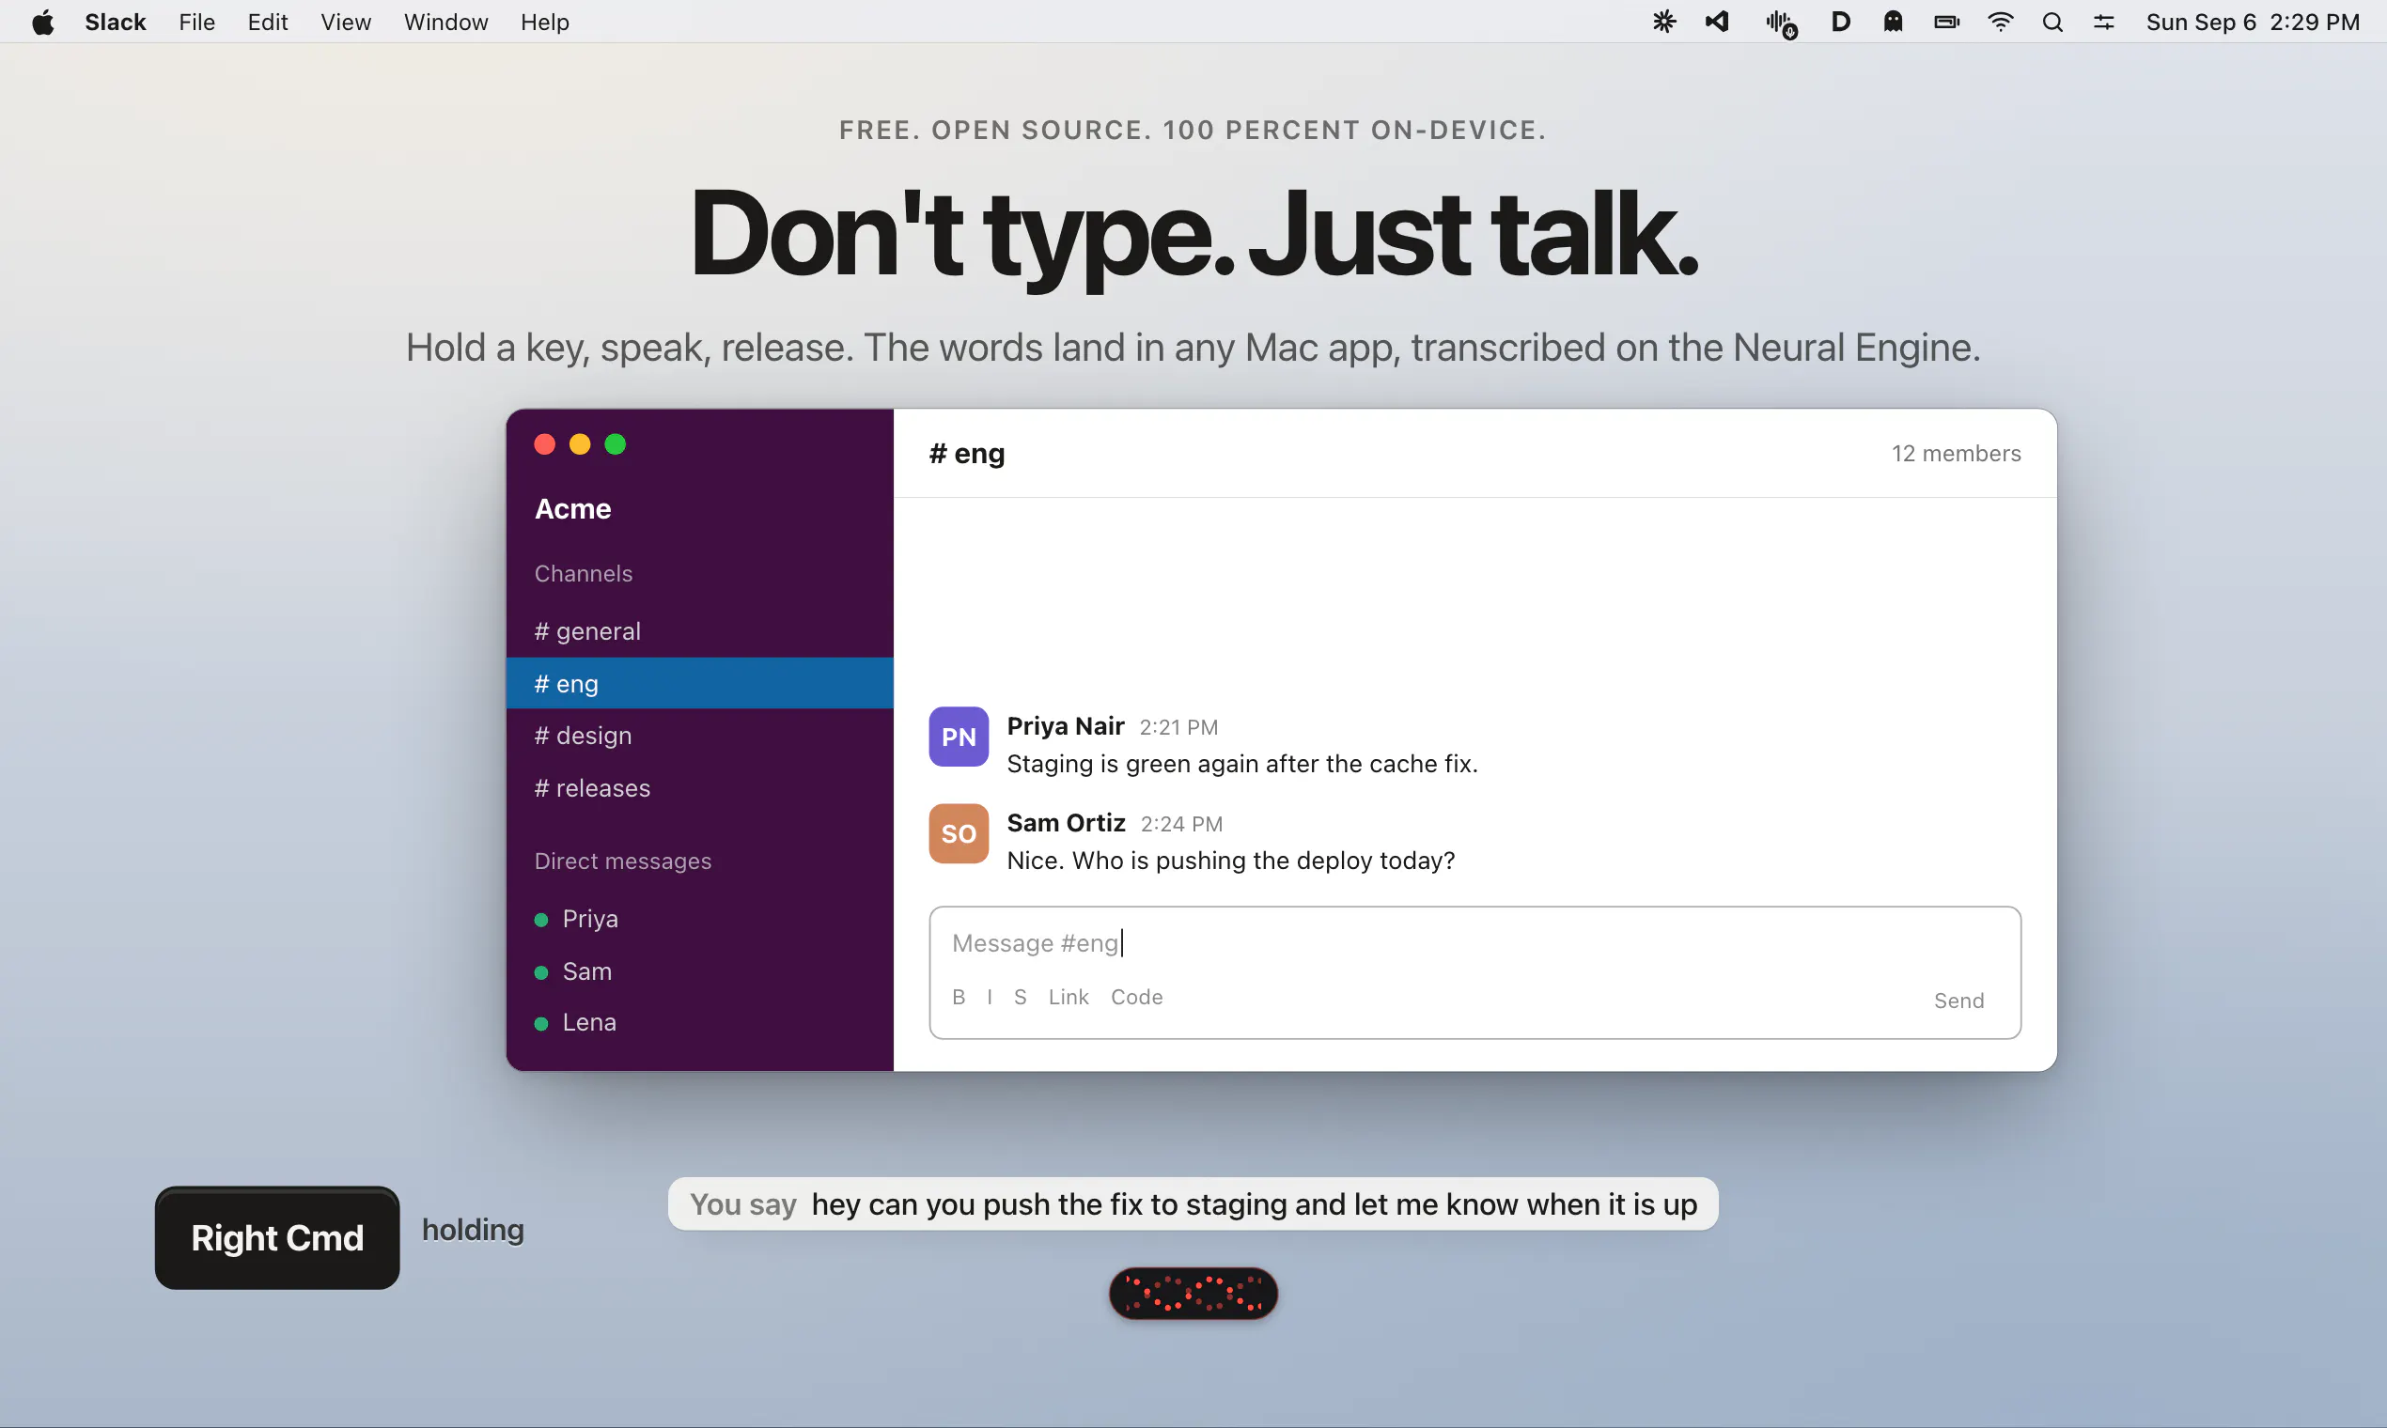Viewport: 2387px width, 1428px height.
Task: Toggle italic formatting (I)
Action: tap(990, 997)
